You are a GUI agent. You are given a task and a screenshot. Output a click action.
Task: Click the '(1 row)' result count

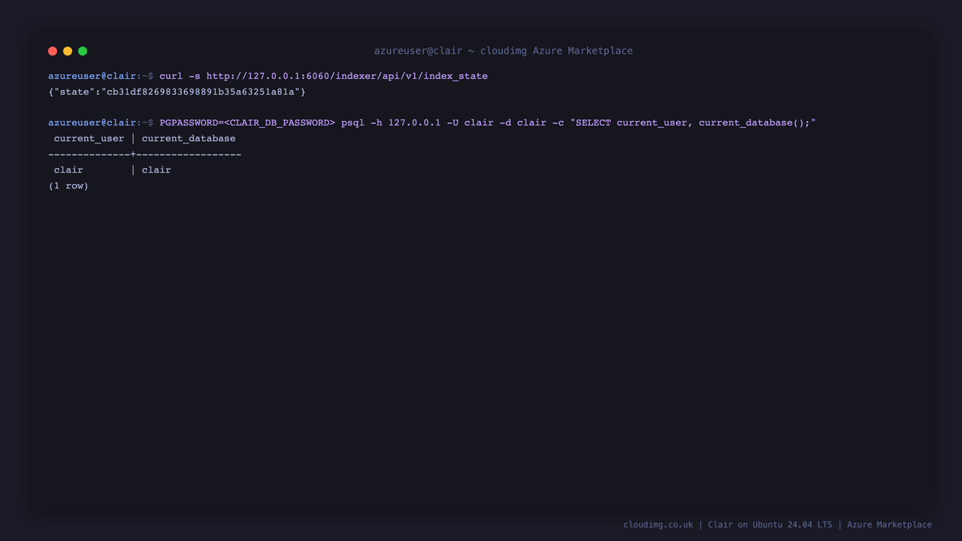point(68,186)
